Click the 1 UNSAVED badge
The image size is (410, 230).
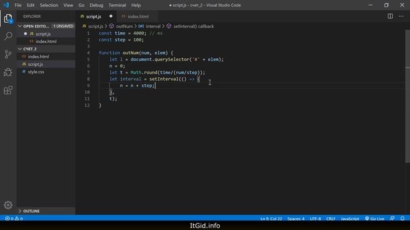(63, 26)
